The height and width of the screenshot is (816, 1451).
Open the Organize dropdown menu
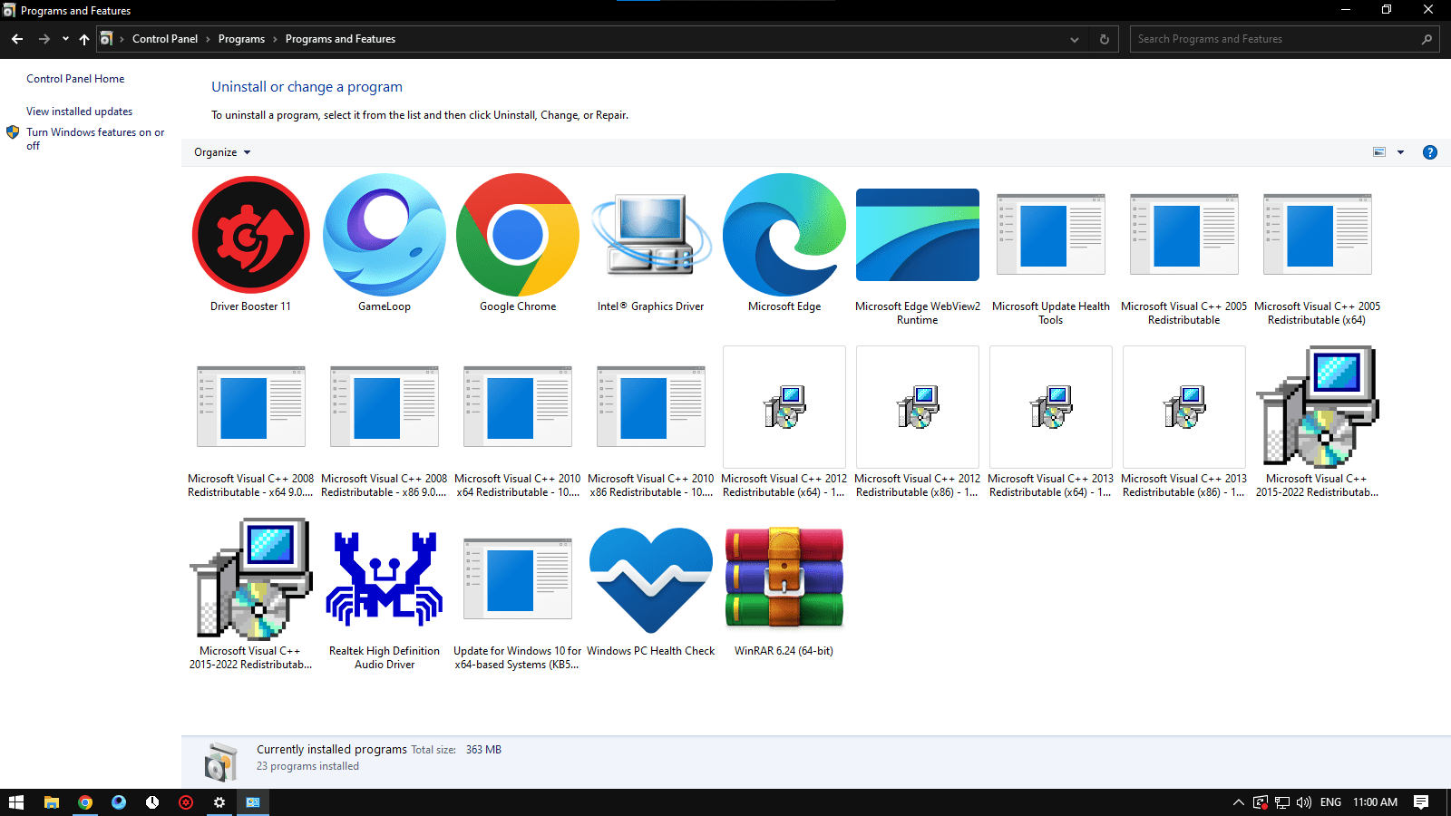222,152
